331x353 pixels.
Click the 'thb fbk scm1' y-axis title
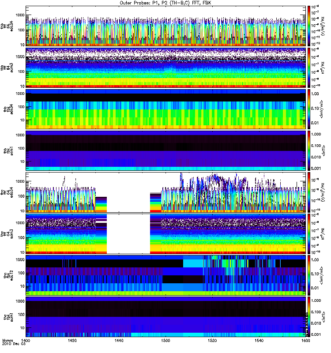[8, 150]
